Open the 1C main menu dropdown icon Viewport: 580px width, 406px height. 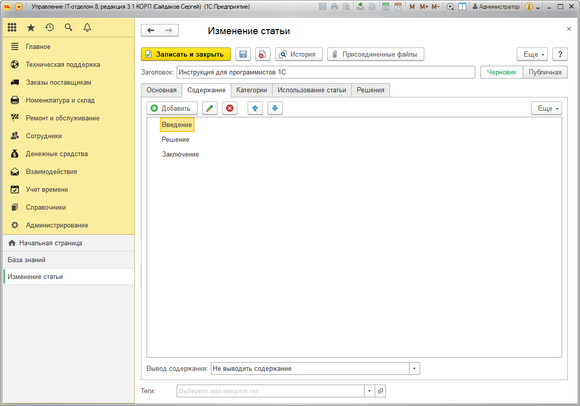tap(18, 7)
